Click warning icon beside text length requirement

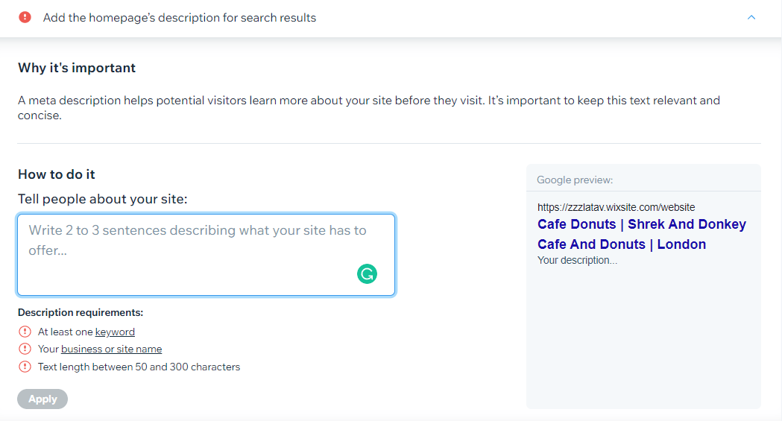coord(25,367)
